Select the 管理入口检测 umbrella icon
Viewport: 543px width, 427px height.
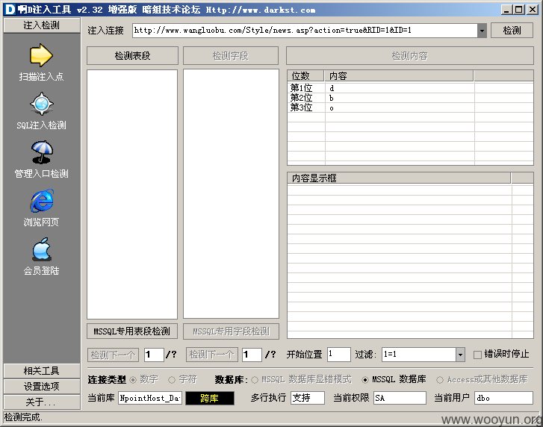(x=42, y=152)
